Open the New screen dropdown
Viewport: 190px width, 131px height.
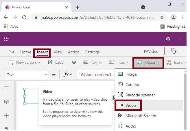pyautogui.click(x=24, y=63)
